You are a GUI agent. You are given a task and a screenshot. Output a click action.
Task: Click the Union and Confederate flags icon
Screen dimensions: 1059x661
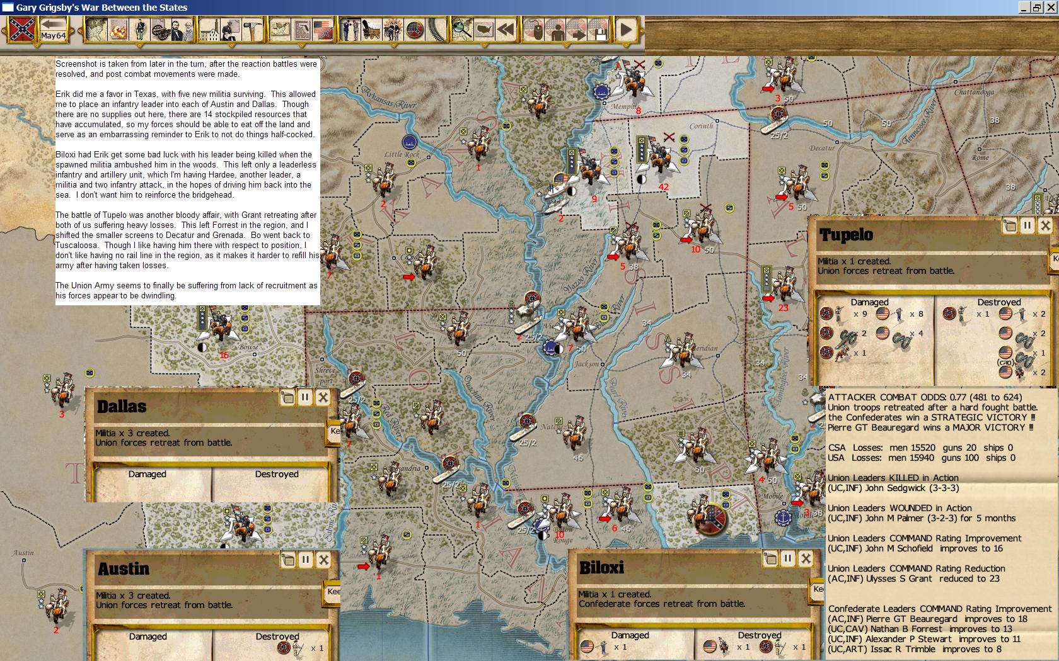[323, 29]
